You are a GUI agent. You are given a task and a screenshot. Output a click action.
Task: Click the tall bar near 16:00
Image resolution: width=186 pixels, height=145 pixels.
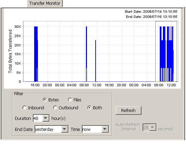point(36,54)
